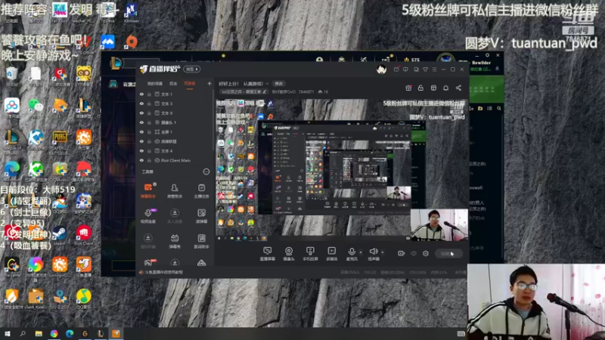Screen dimensions: 605x340
Task: Switch to the orange-highlighted scene tab
Action: [x=190, y=84]
